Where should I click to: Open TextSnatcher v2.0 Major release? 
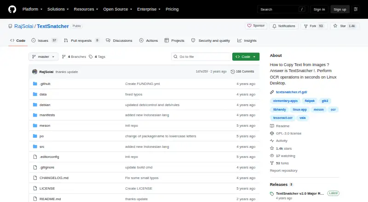point(300,194)
